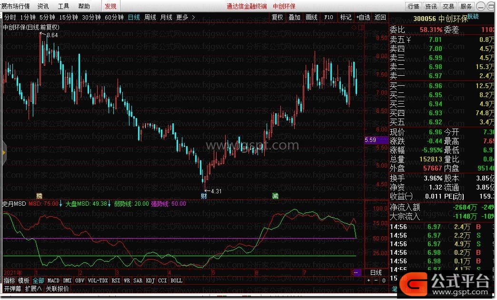Switch indicator to RSI
The height and width of the screenshot is (300, 497).
coord(116,280)
